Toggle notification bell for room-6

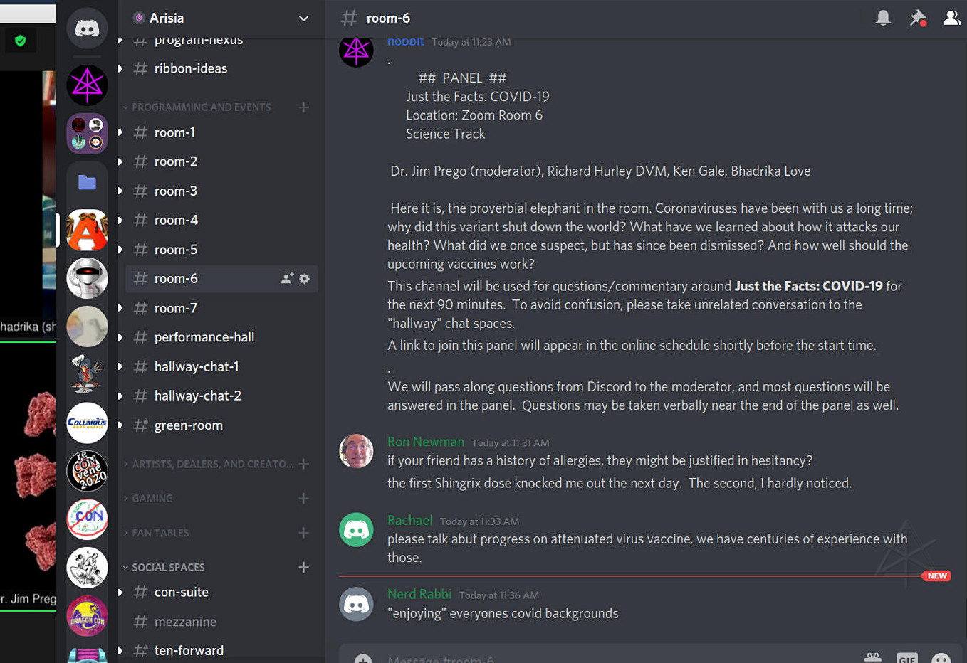pos(883,18)
